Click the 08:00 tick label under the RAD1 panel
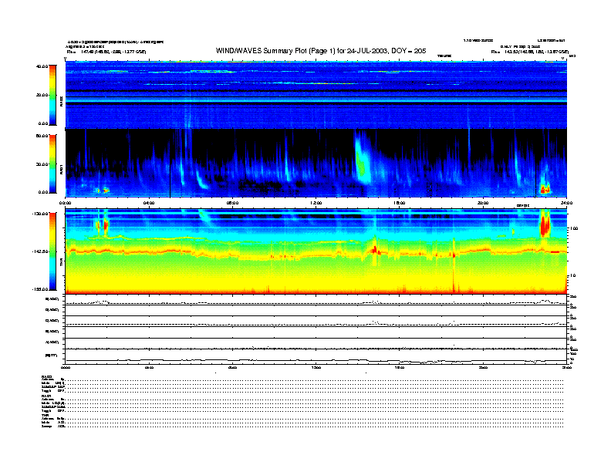 [x=232, y=203]
